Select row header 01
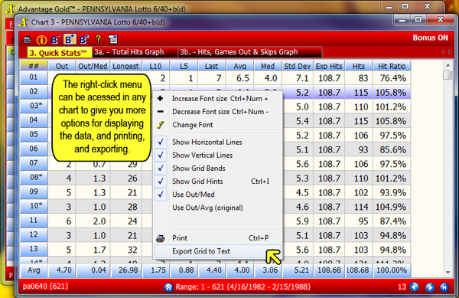The image size is (459, 298). pyautogui.click(x=34, y=77)
